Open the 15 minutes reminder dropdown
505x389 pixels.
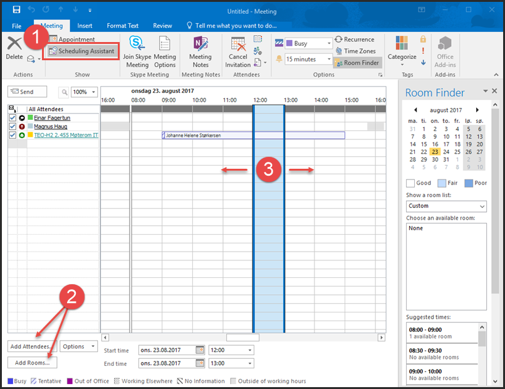(329, 60)
